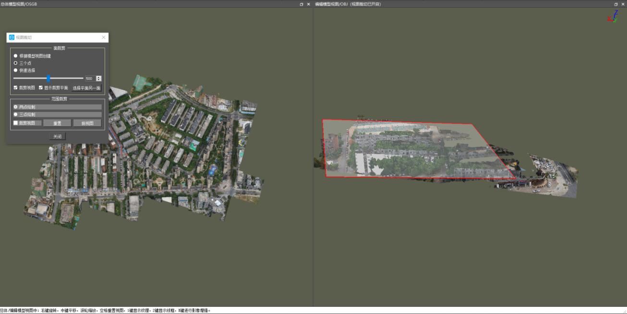Screen dimensions: 627x314
Task: Select the 三点绘制 radio option
Action: point(15,114)
